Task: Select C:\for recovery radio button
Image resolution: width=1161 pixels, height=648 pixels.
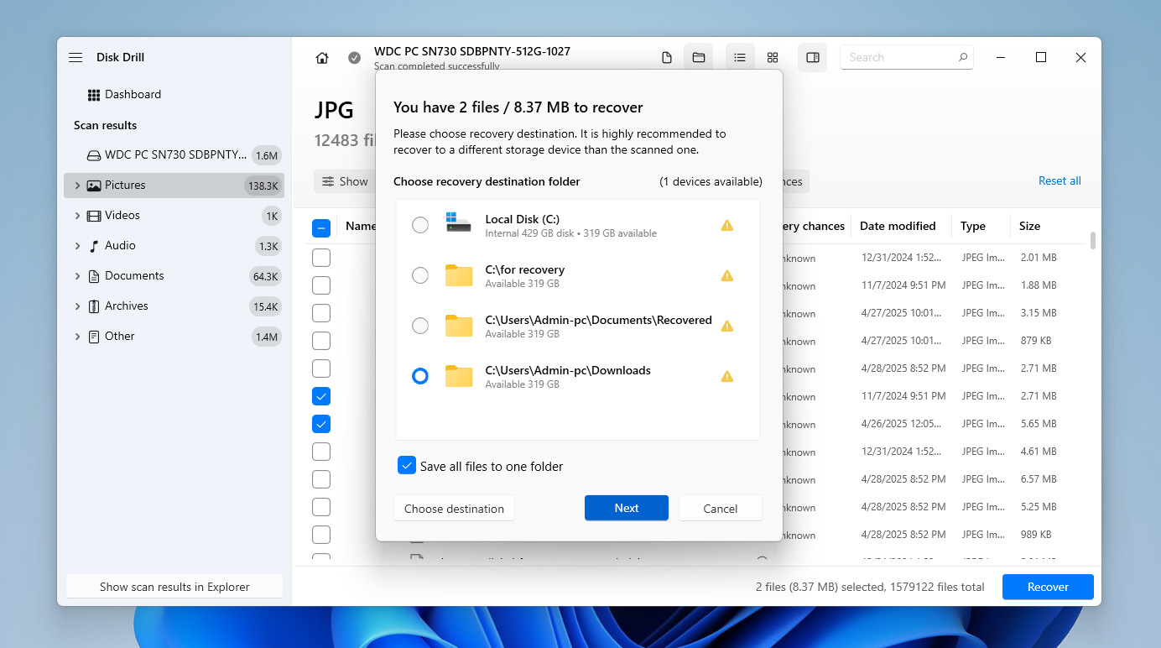Action: (420, 275)
